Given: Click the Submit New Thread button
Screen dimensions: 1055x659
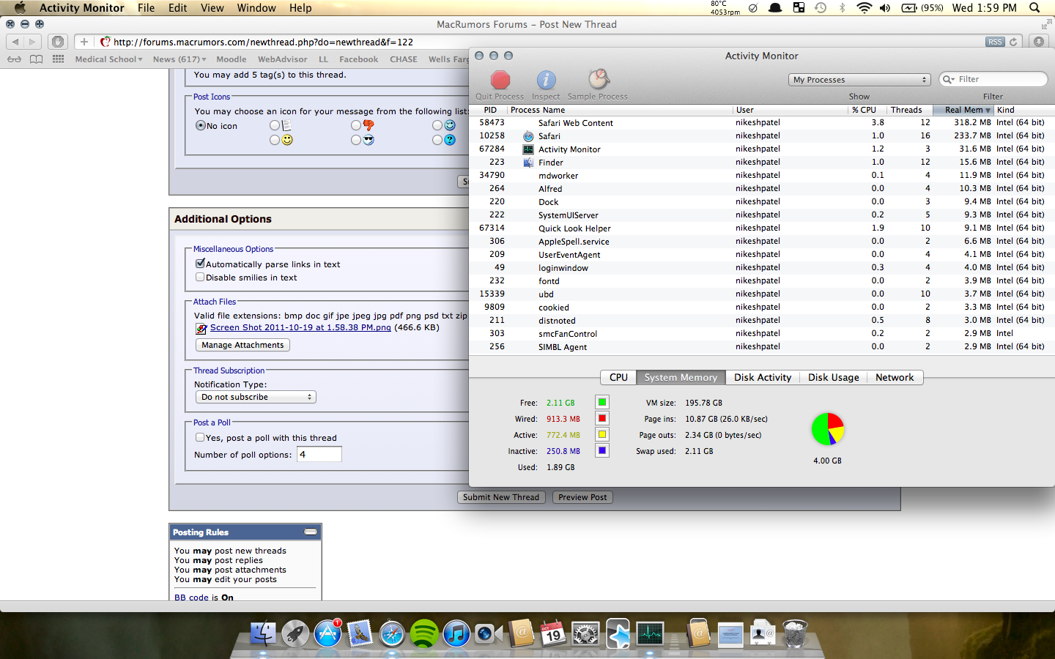Looking at the screenshot, I should 501,497.
